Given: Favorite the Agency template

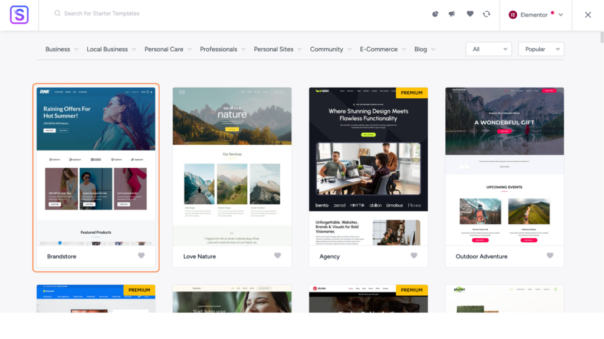Looking at the screenshot, I should (x=413, y=256).
